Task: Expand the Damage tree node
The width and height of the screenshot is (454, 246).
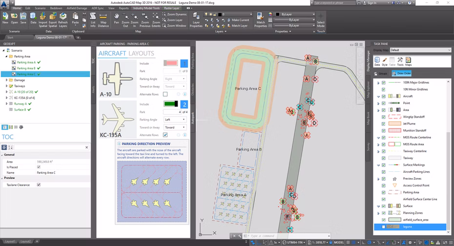Action: [6, 80]
